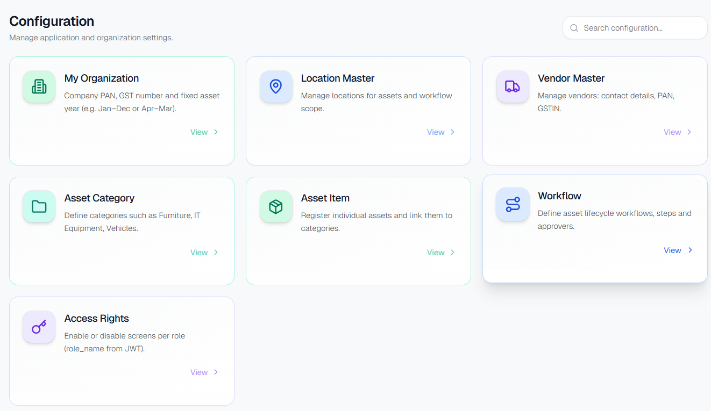Click the Vendor Master truck icon
The image size is (711, 411).
pos(512,86)
